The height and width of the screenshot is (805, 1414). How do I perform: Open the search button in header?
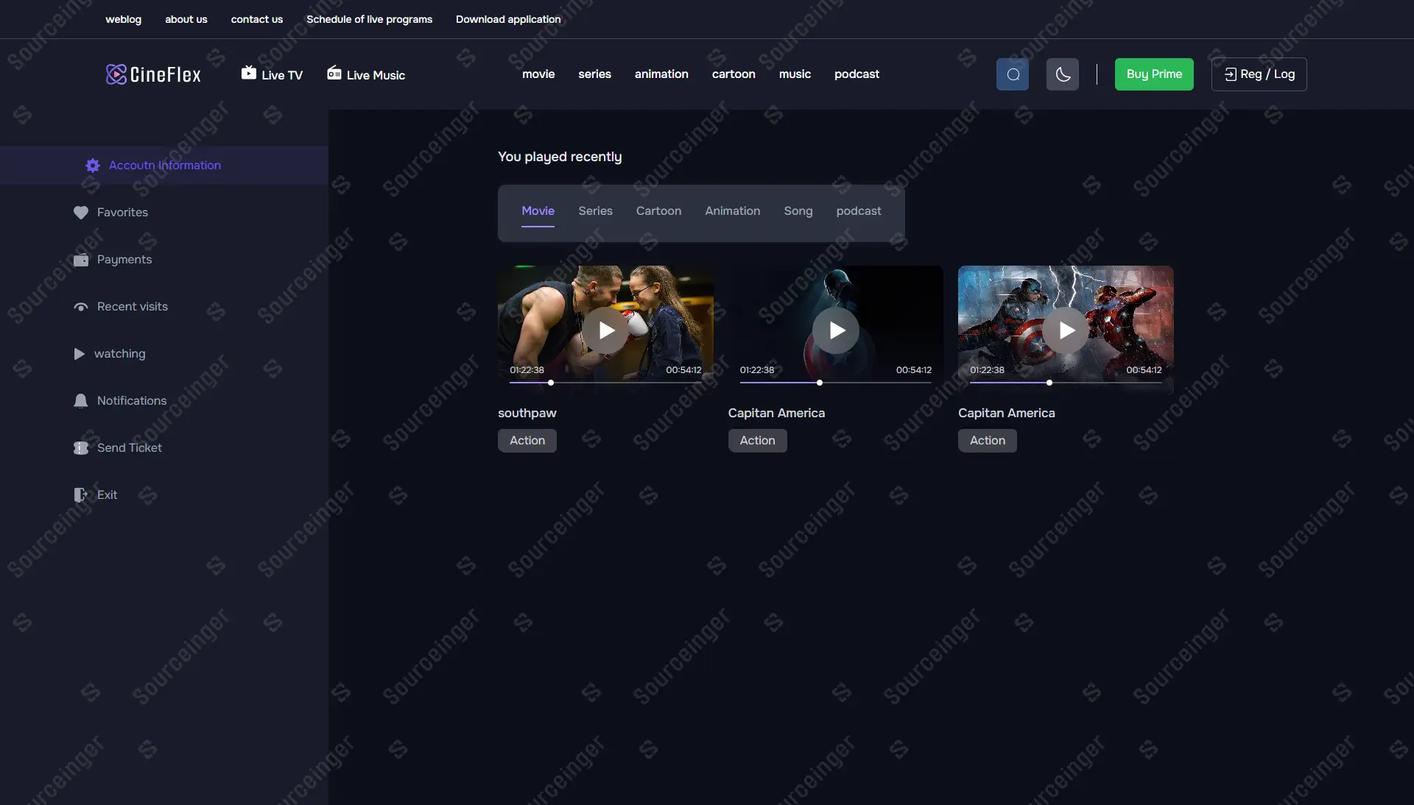(x=1013, y=74)
